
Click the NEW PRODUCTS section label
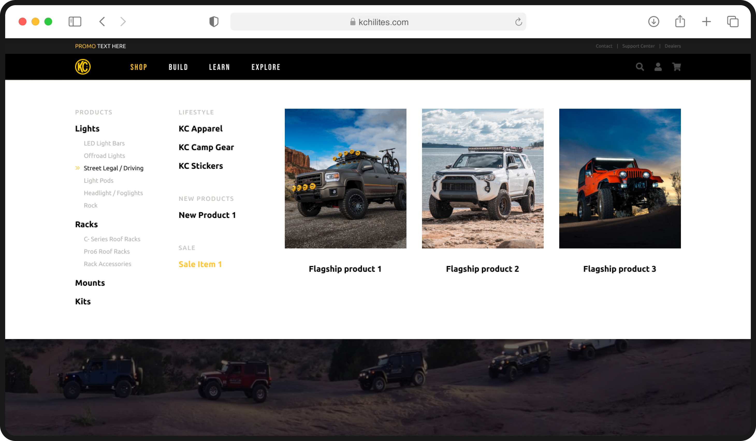point(206,199)
